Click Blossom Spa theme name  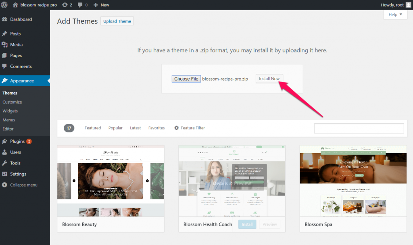point(319,224)
